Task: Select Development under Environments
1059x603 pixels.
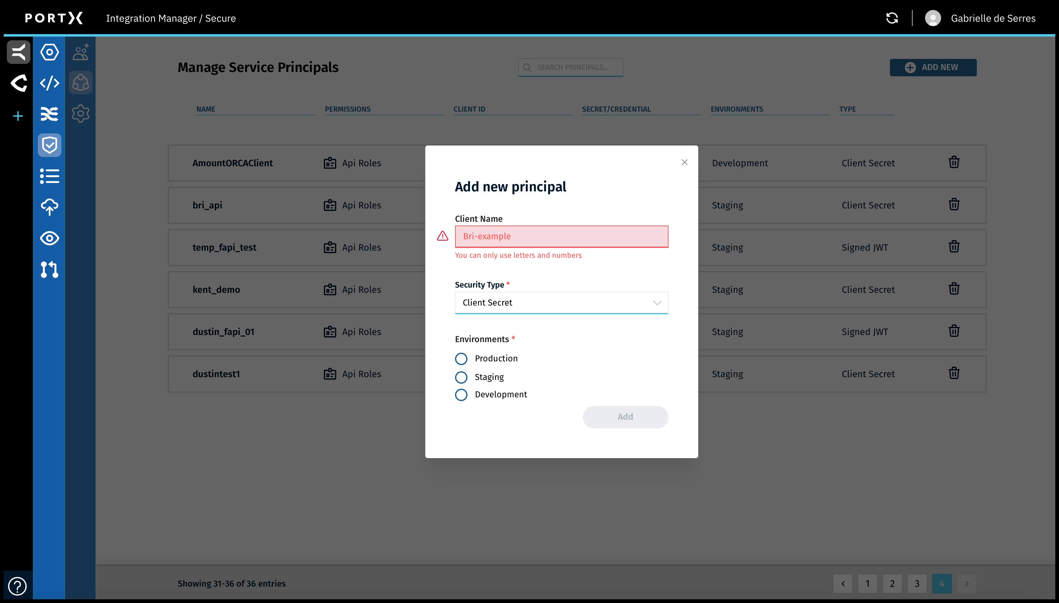Action: [x=461, y=395]
